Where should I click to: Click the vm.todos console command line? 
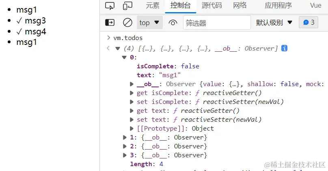pyautogui.click(x=128, y=38)
